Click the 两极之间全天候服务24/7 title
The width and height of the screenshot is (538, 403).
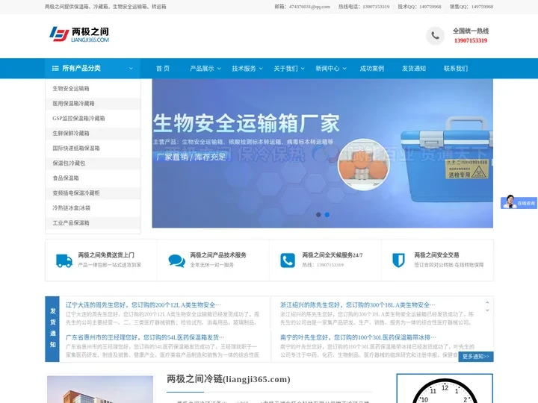[x=332, y=255]
